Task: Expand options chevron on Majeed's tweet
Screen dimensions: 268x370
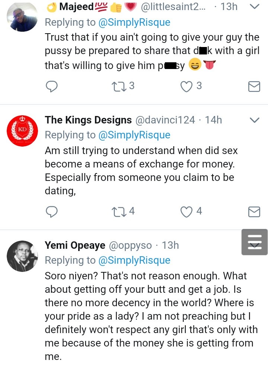Action: (x=254, y=6)
